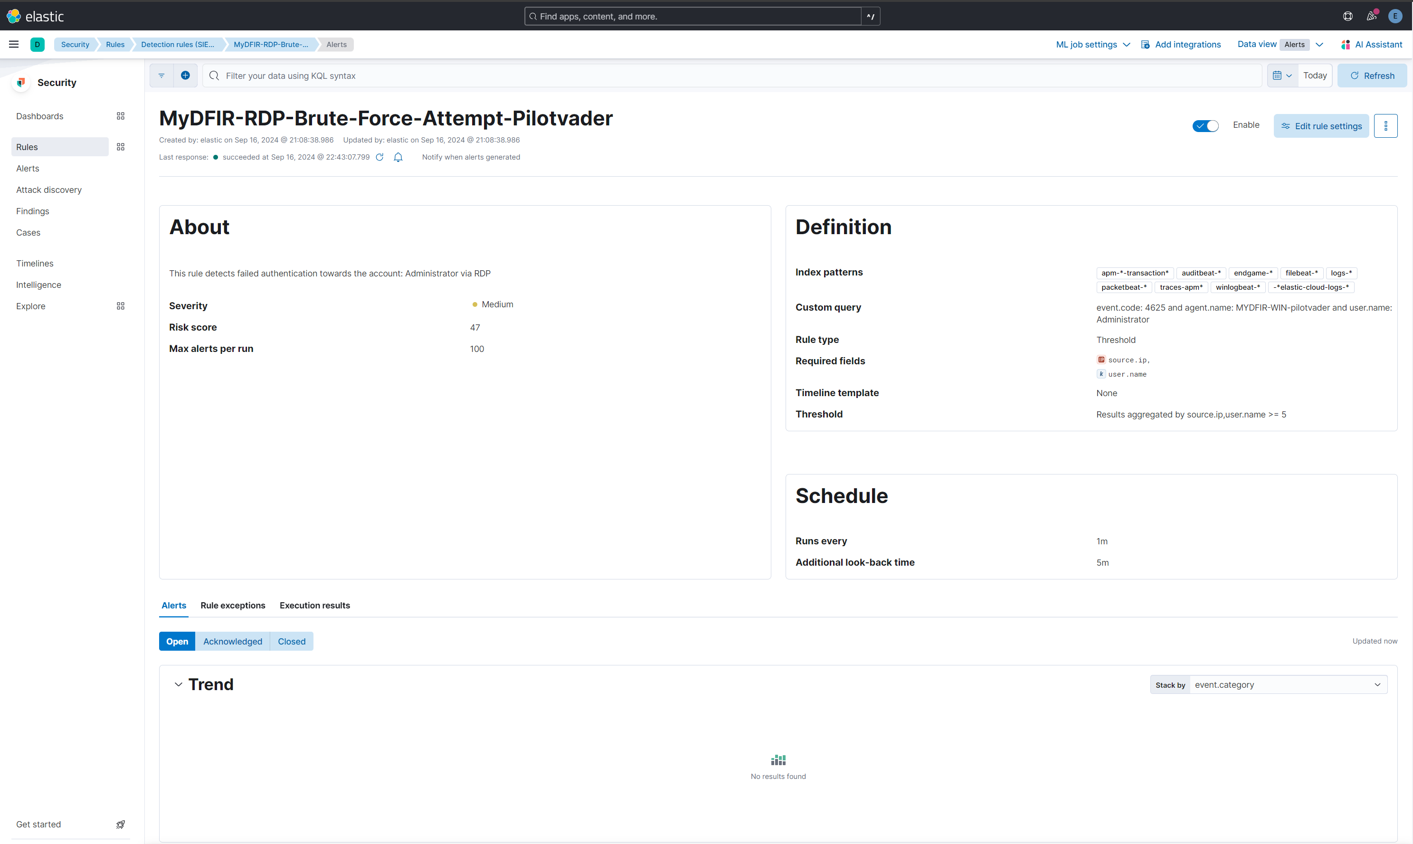Open the ML job settings dropdown
This screenshot has width=1413, height=844.
coord(1092,44)
